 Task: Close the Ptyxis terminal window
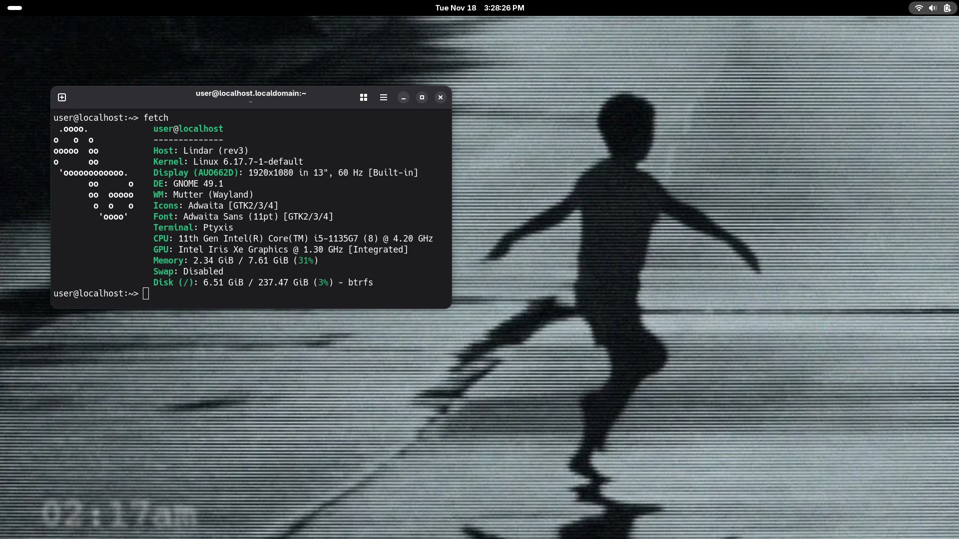pos(441,97)
